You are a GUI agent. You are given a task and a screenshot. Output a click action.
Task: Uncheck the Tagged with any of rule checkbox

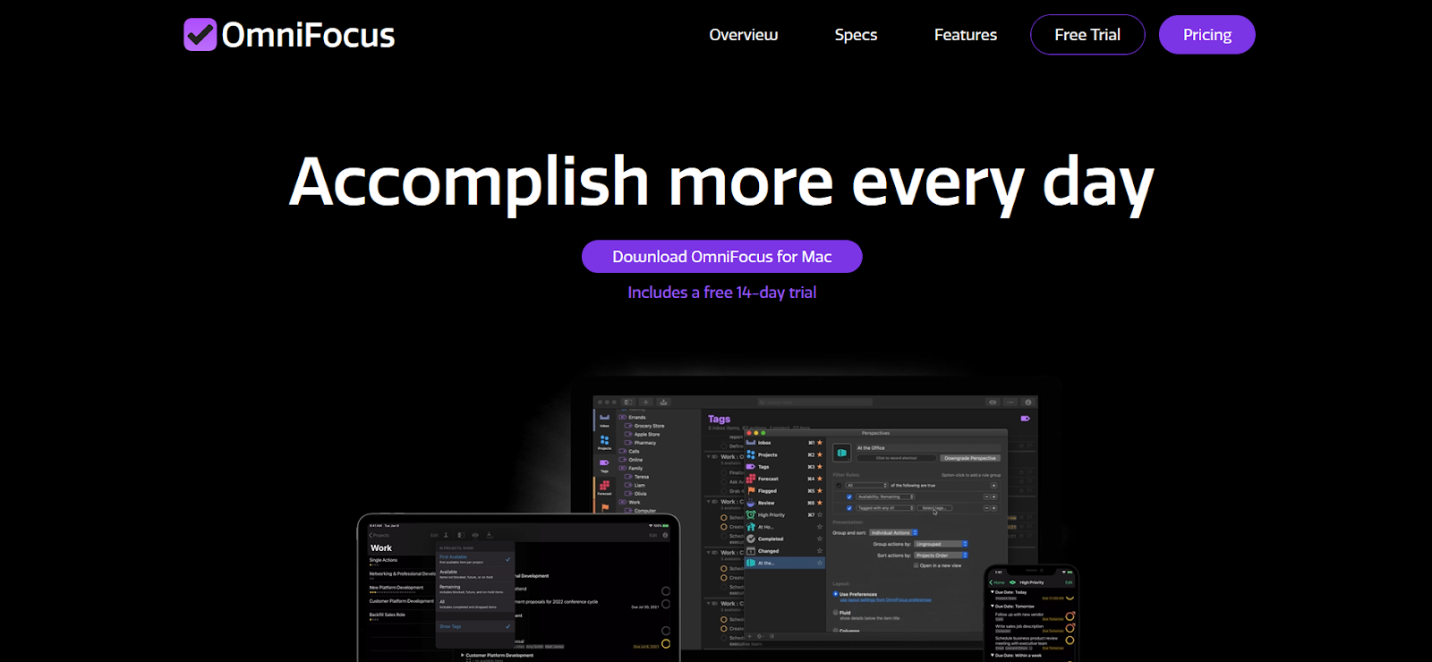(x=849, y=508)
